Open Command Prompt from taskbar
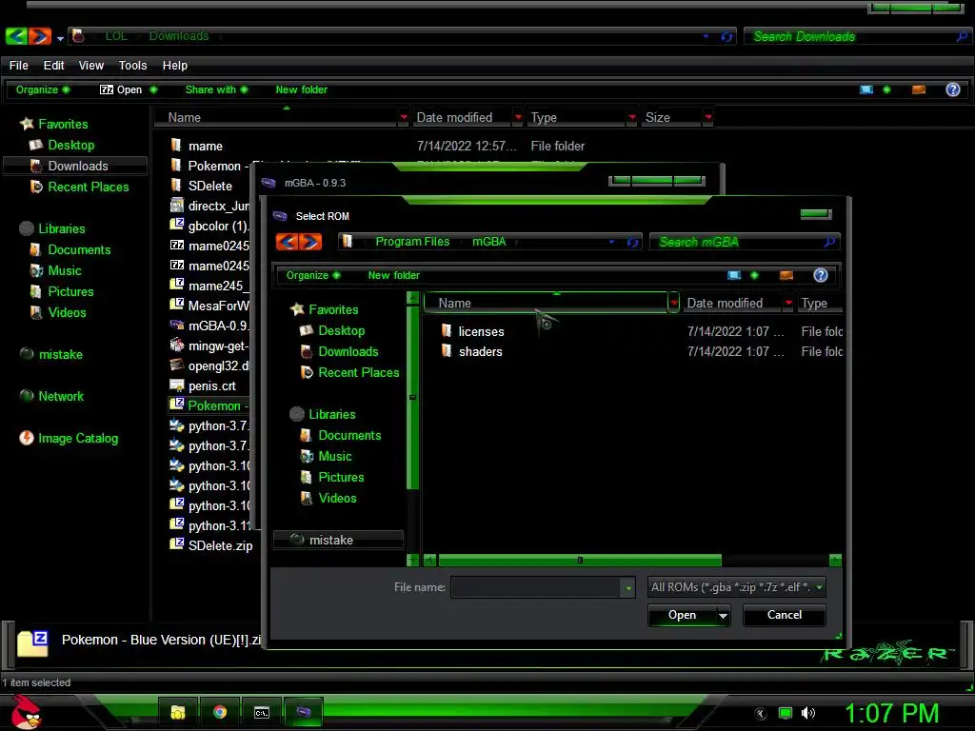The height and width of the screenshot is (731, 975). (x=261, y=712)
